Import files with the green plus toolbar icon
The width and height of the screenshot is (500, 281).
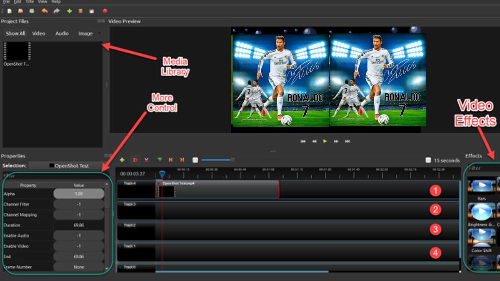[x=70, y=11]
